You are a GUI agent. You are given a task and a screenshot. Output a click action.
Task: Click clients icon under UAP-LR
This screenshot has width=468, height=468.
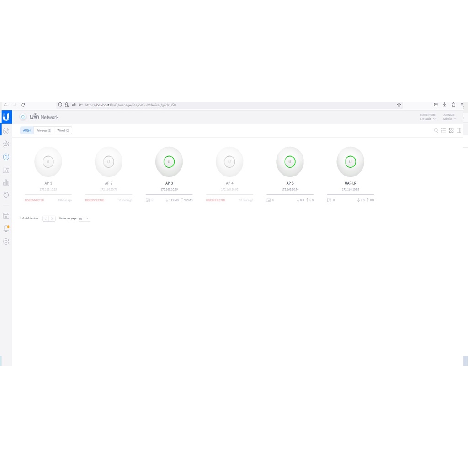(x=329, y=200)
